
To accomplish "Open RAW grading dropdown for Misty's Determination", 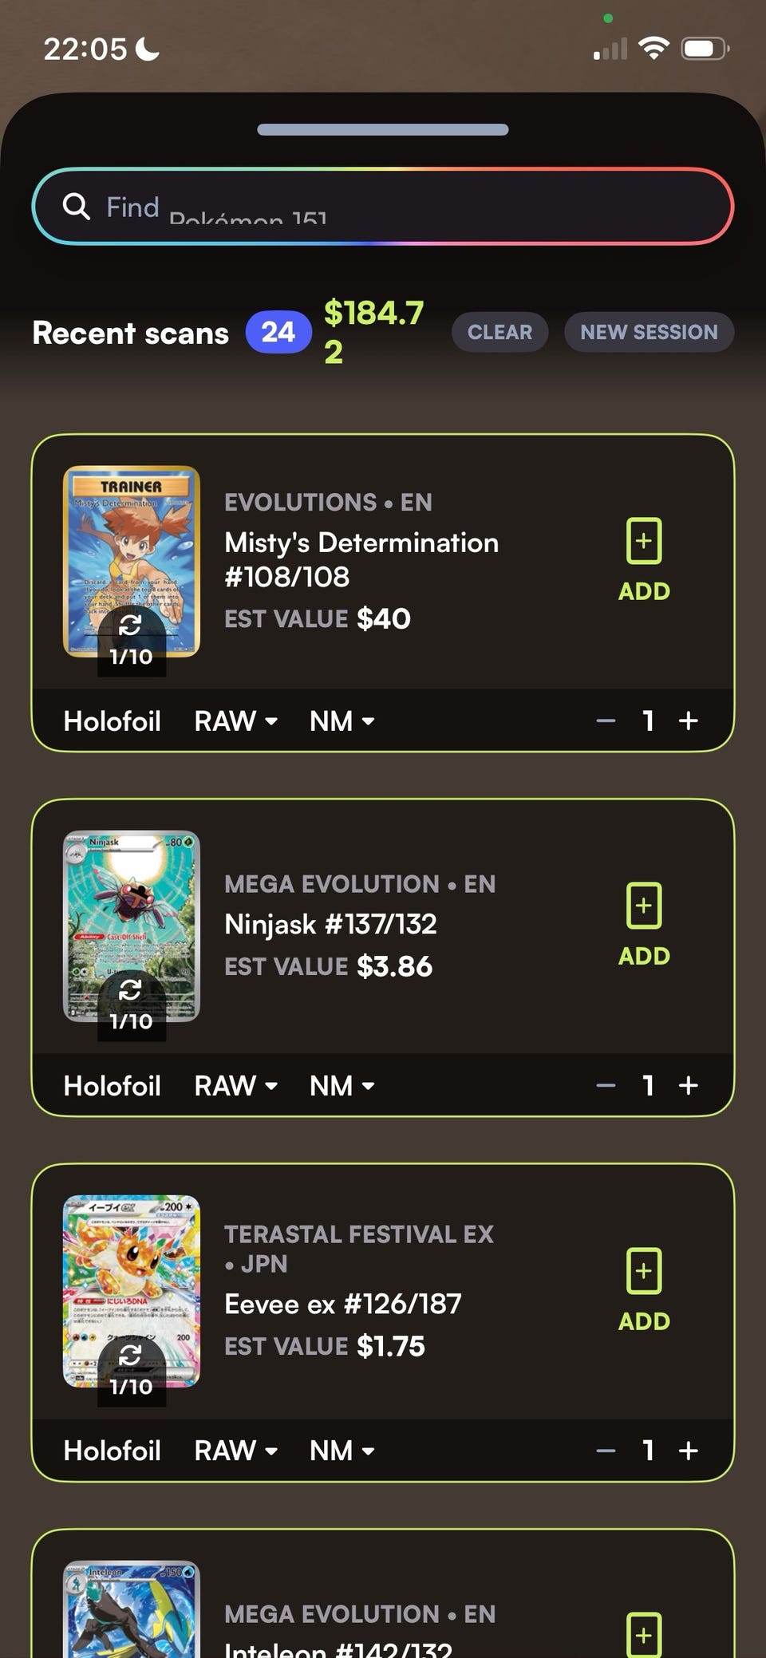I will [x=236, y=720].
